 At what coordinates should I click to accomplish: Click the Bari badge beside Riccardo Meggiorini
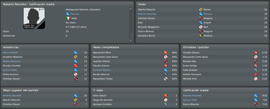pyautogui.click(x=201, y=27)
